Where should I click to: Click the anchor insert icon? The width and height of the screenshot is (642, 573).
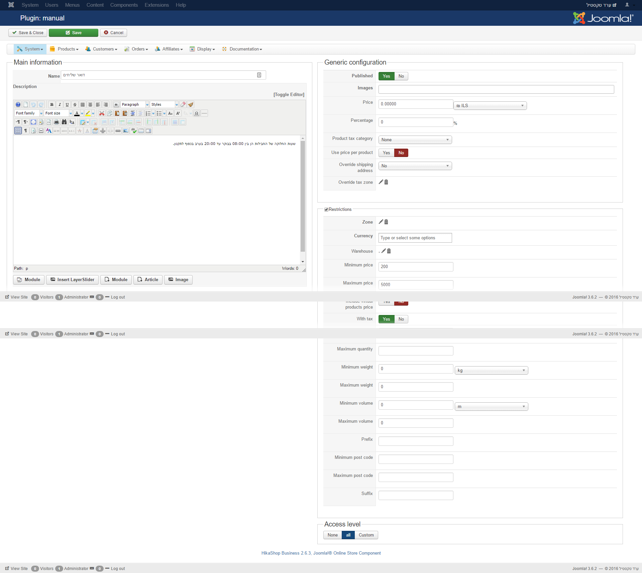[x=103, y=131]
